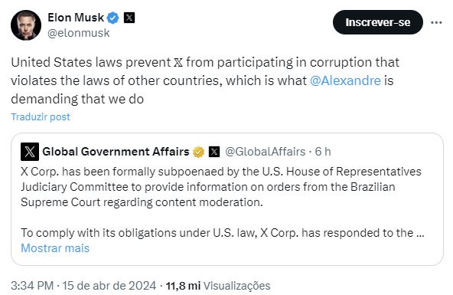The width and height of the screenshot is (453, 295).
Task: Click Traduzir post link
Action: [x=41, y=116]
